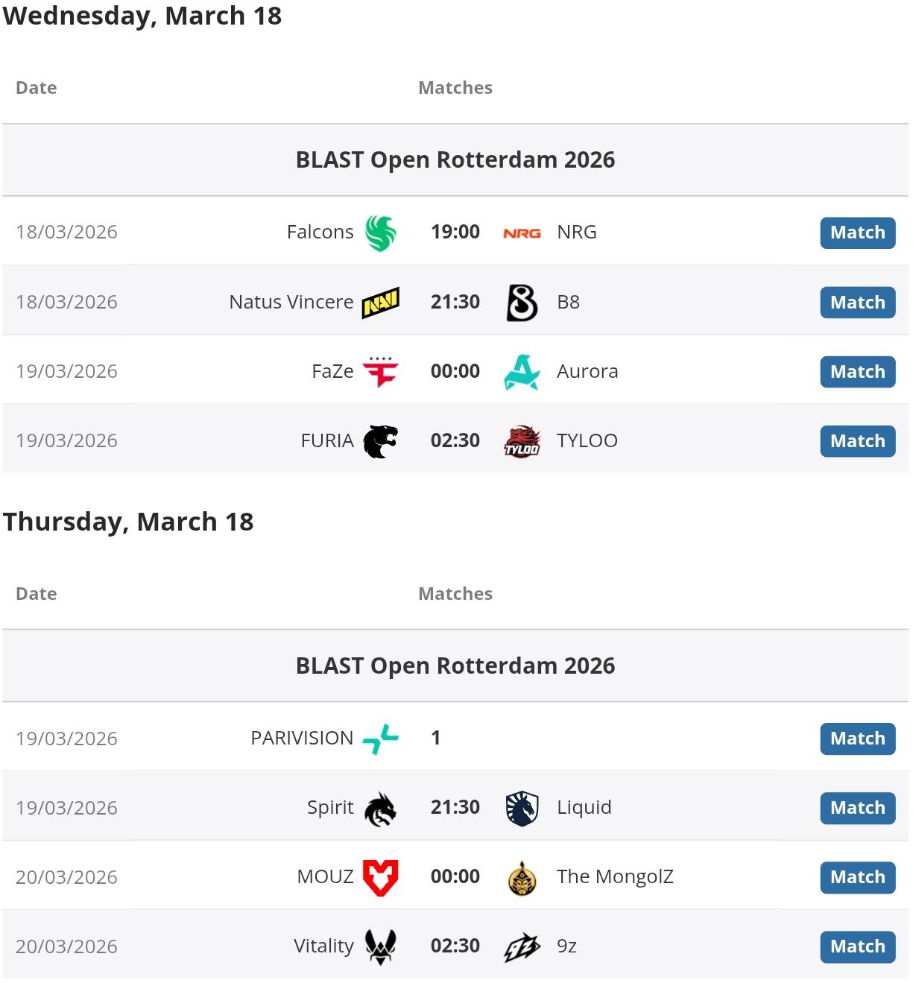
Task: Click the Aurora team logo
Action: pos(522,372)
